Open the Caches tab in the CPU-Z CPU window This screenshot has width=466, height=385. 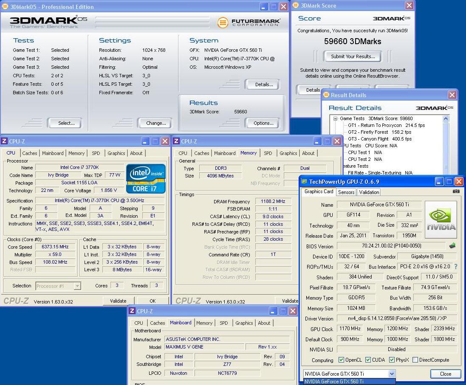(x=30, y=153)
